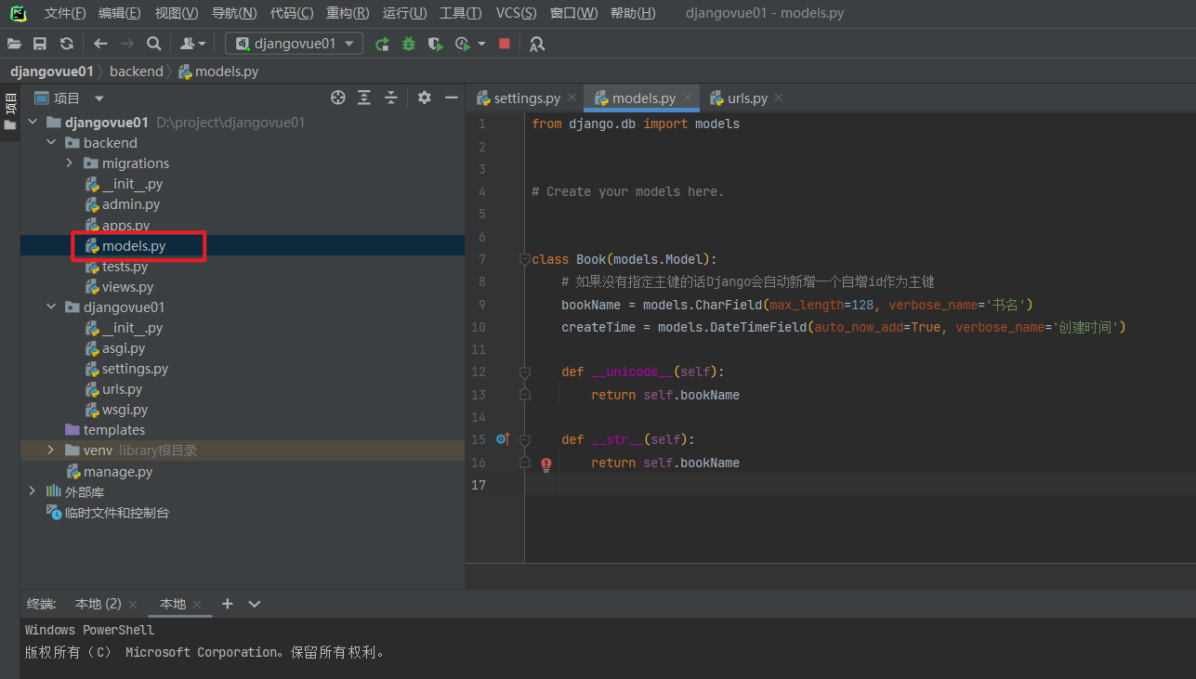1196x679 pixels.
Task: Open the 重构(R) menu
Action: tap(348, 13)
